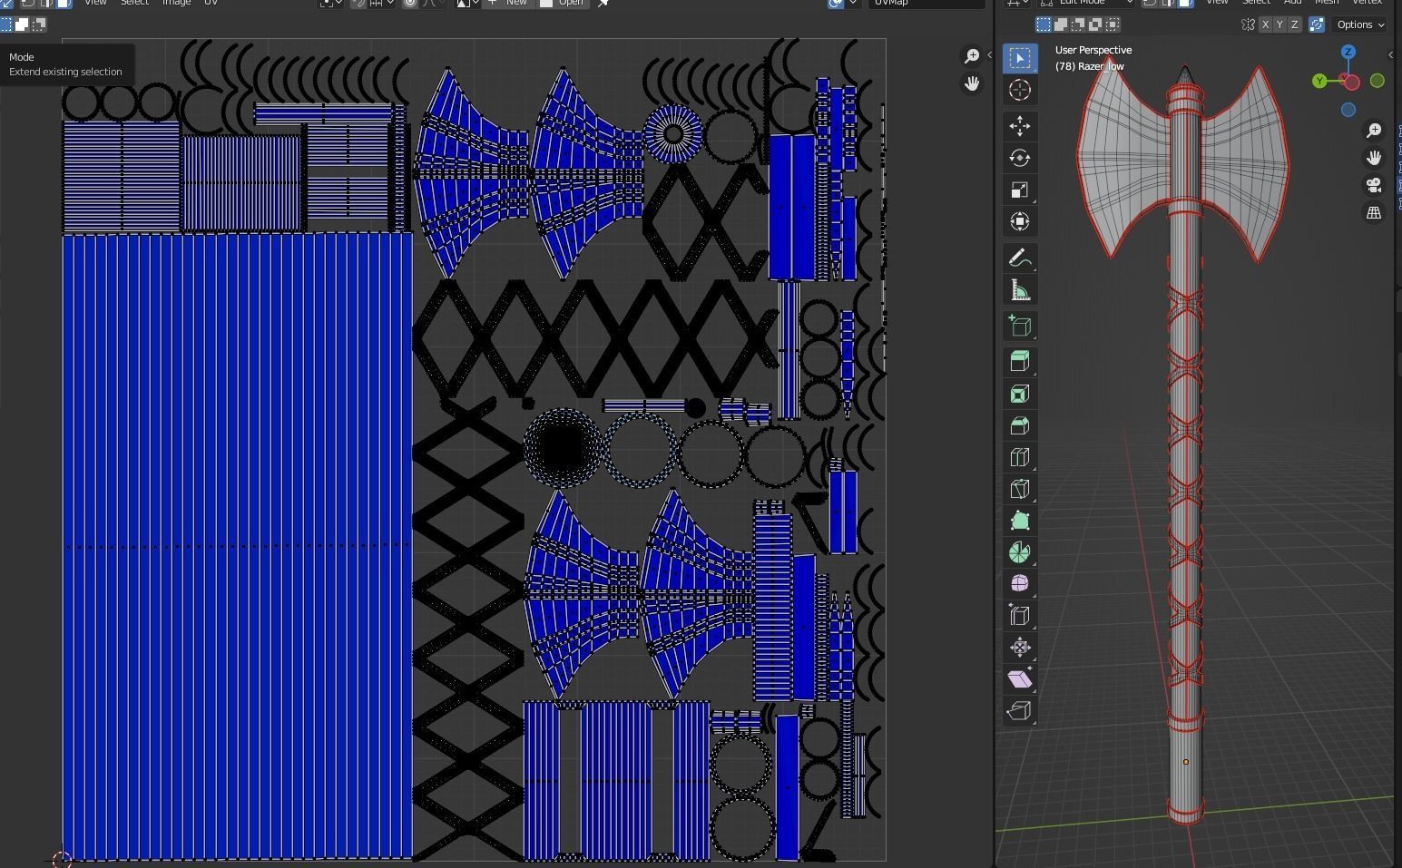1402x868 pixels.
Task: Activate the Scale tool
Action: (1020, 190)
